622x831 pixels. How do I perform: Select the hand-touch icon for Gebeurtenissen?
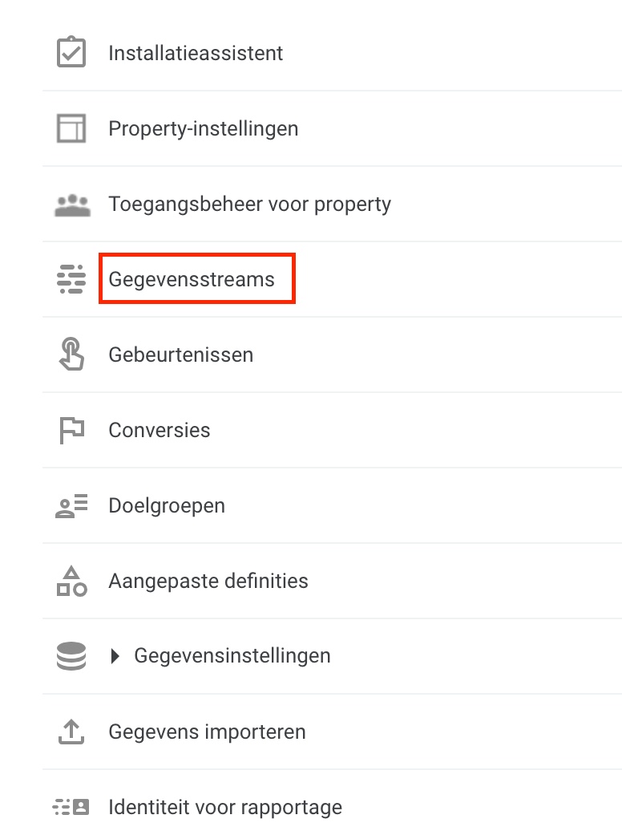pos(71,354)
